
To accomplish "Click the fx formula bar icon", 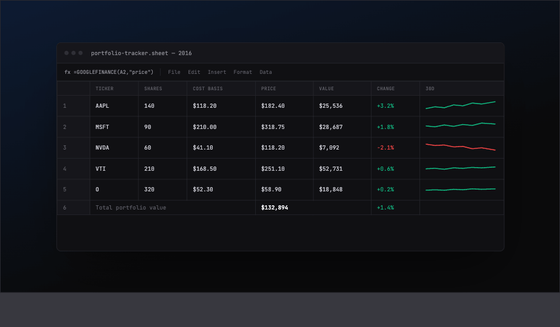I will (67, 72).
